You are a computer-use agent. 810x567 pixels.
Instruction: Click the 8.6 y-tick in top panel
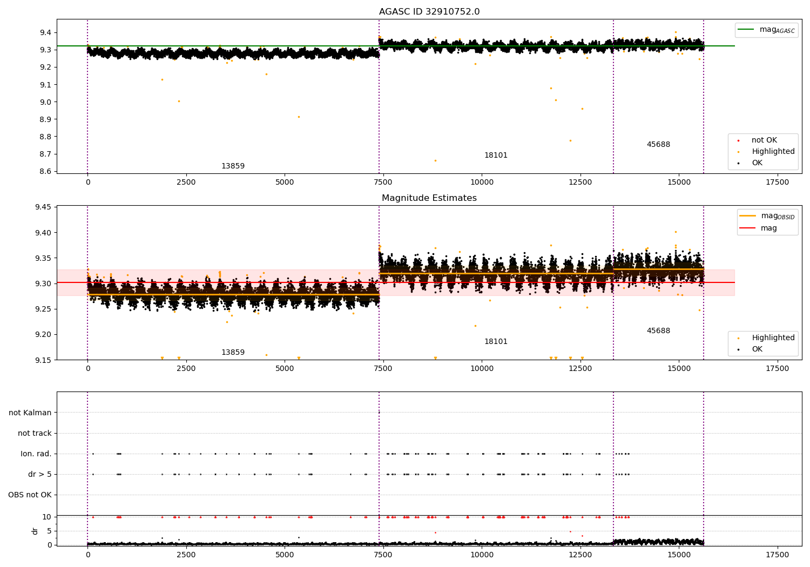pyautogui.click(x=45, y=172)
